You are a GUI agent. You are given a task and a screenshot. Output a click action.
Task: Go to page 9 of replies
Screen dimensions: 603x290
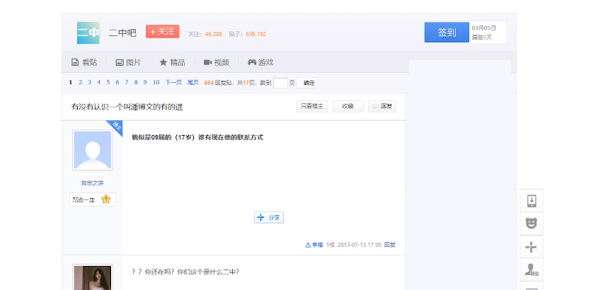[145, 82]
